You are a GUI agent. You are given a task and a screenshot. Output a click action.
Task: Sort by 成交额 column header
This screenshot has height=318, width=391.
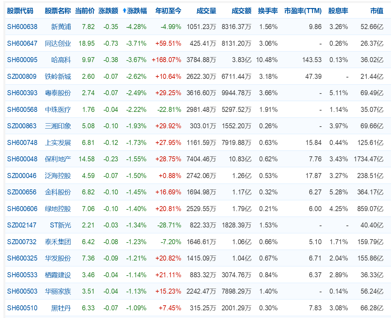[241, 11]
